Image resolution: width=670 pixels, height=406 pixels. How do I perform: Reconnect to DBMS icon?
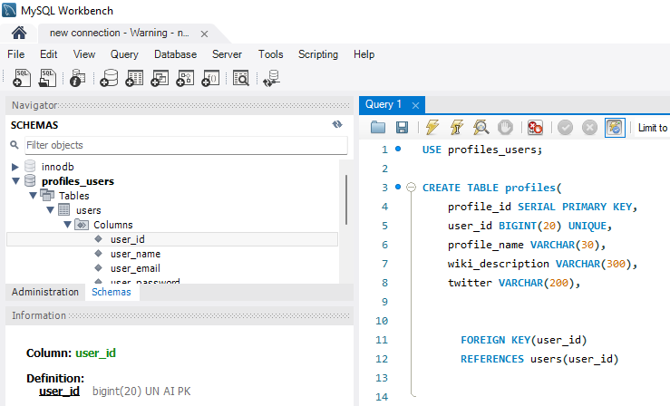271,79
